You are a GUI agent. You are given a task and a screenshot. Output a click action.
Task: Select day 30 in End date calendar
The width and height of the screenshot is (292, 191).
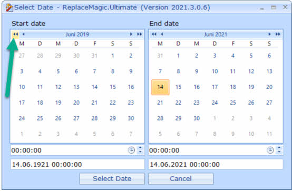point(197,118)
